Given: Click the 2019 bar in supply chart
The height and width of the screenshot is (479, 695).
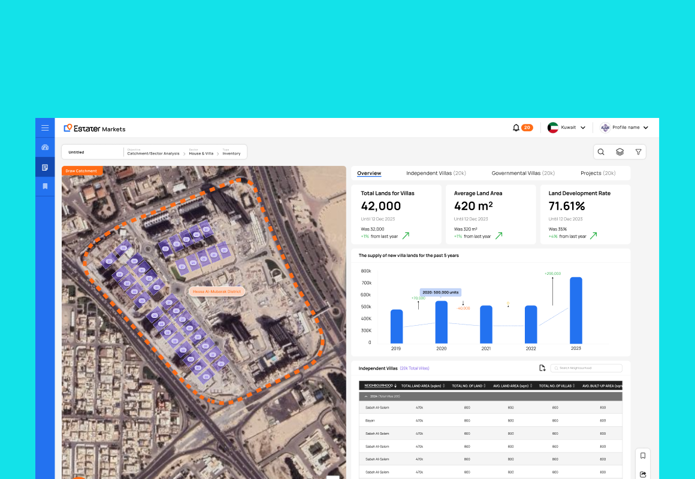Looking at the screenshot, I should click(x=397, y=326).
